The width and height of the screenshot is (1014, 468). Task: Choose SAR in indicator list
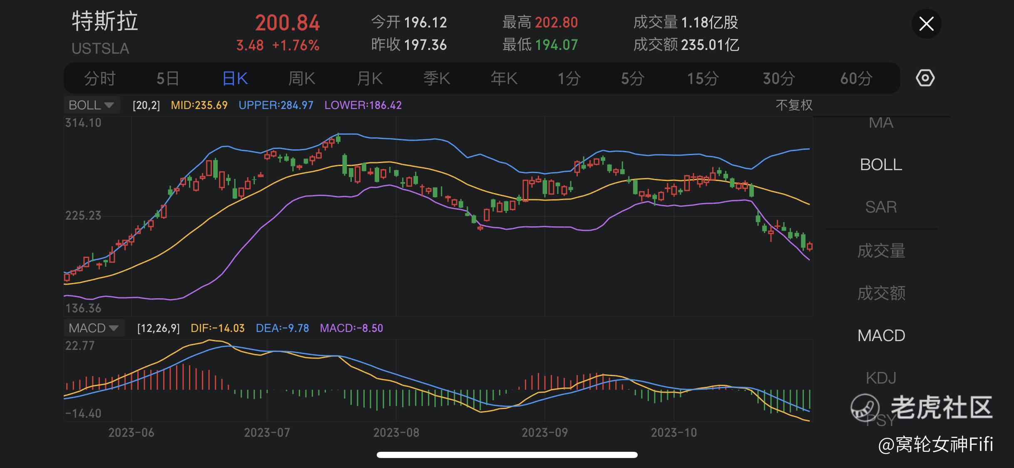[x=881, y=207]
